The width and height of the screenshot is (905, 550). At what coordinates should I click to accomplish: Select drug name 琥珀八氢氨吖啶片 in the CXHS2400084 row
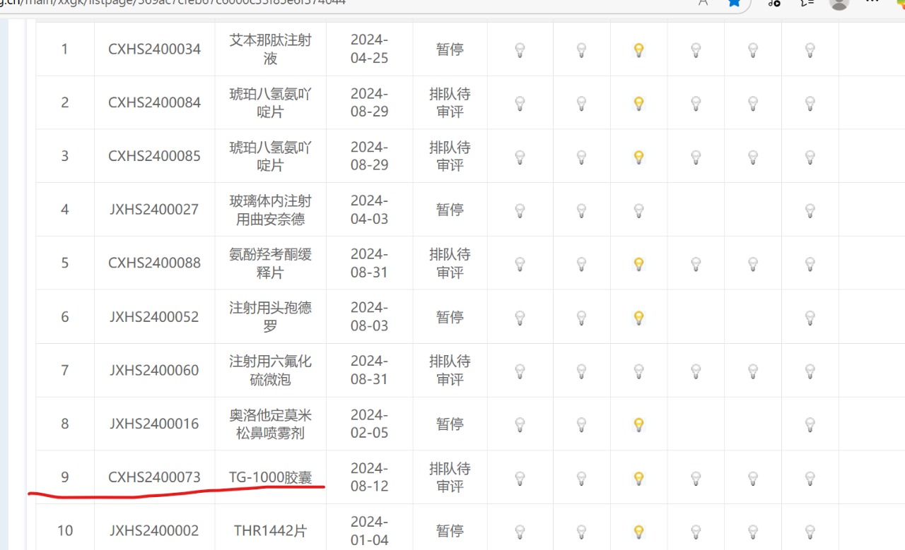pos(270,102)
